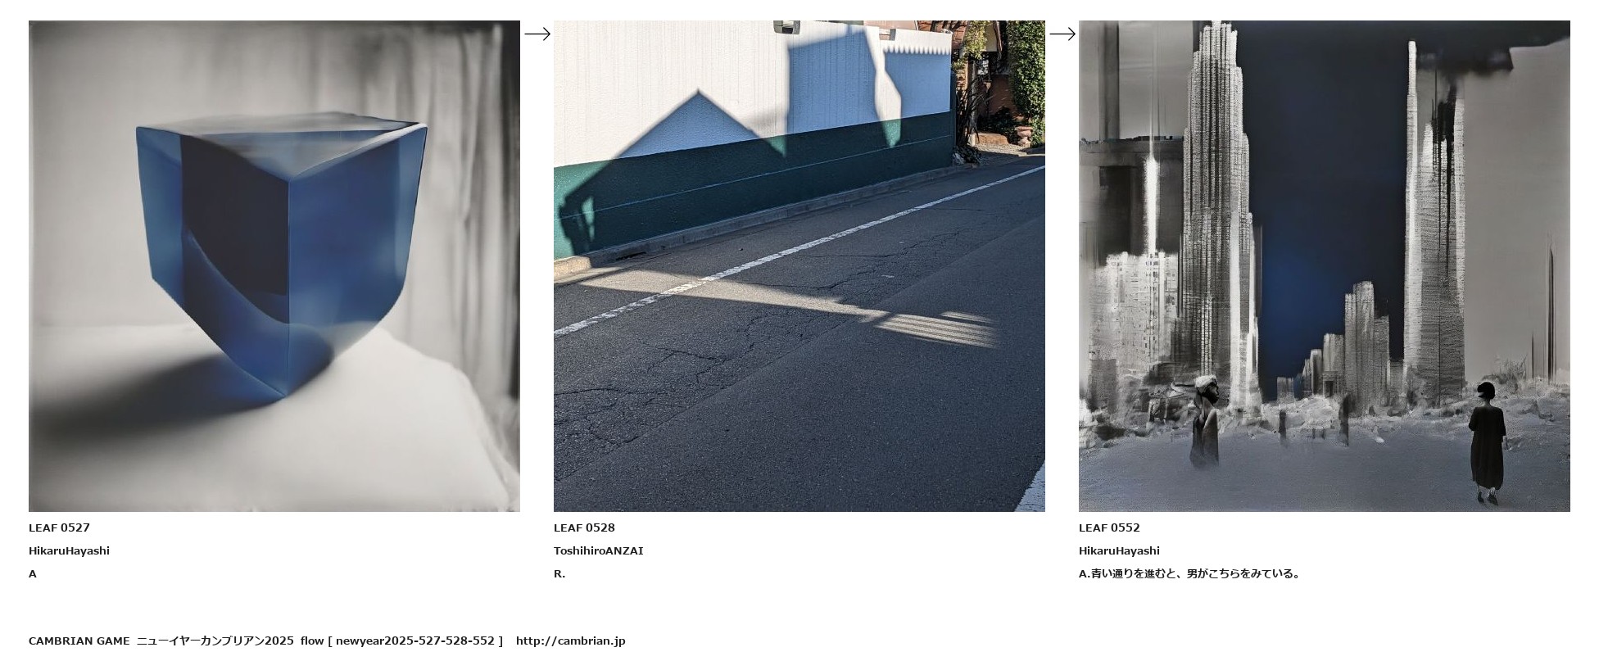Click author name ToshihiroANZAI
This screenshot has width=1599, height=661.
pos(598,550)
